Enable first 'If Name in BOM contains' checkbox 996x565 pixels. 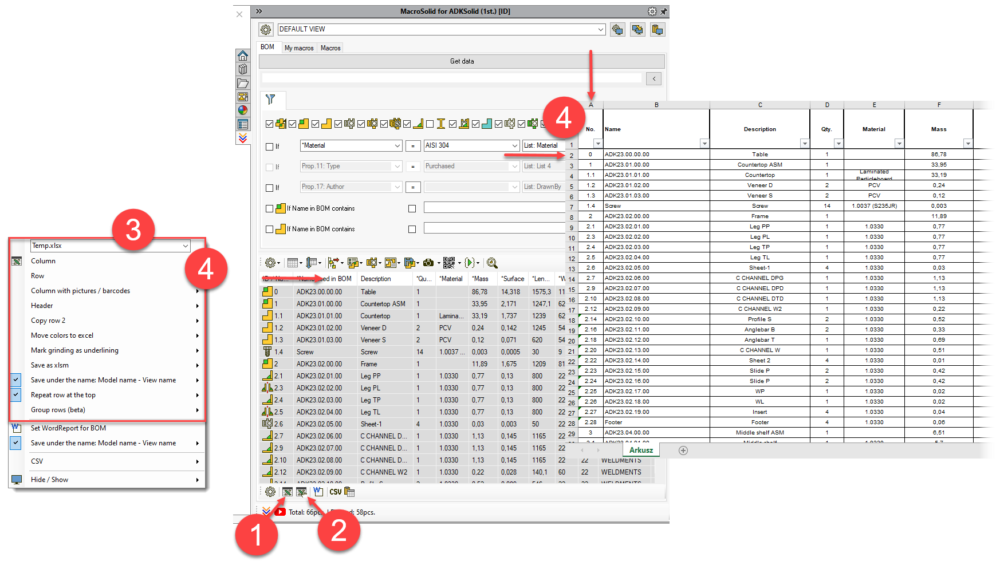(x=269, y=209)
